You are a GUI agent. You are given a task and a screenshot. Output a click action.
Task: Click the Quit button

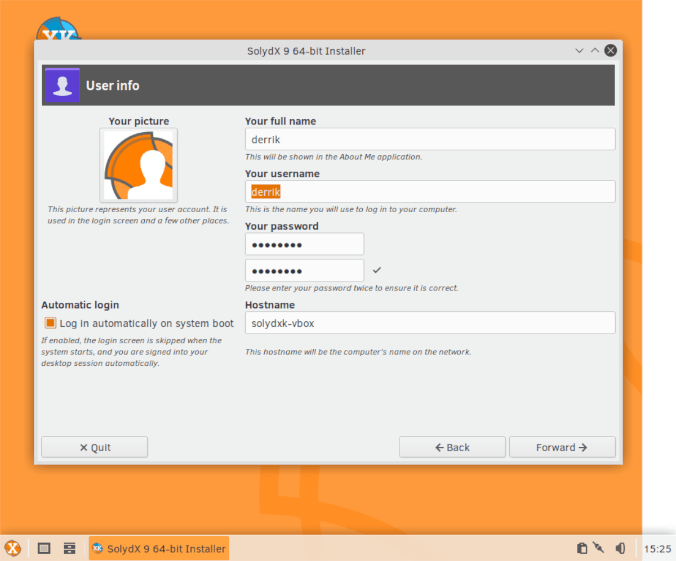tap(95, 447)
